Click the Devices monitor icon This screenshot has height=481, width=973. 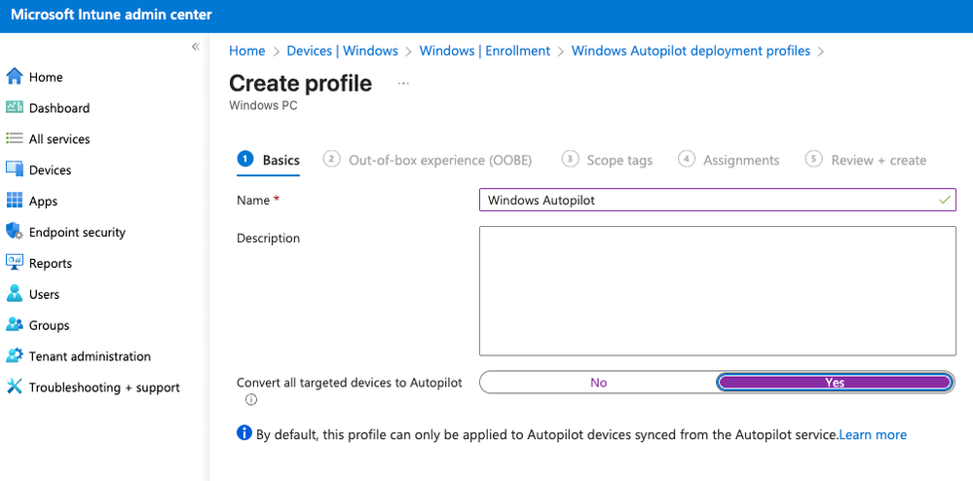point(15,170)
